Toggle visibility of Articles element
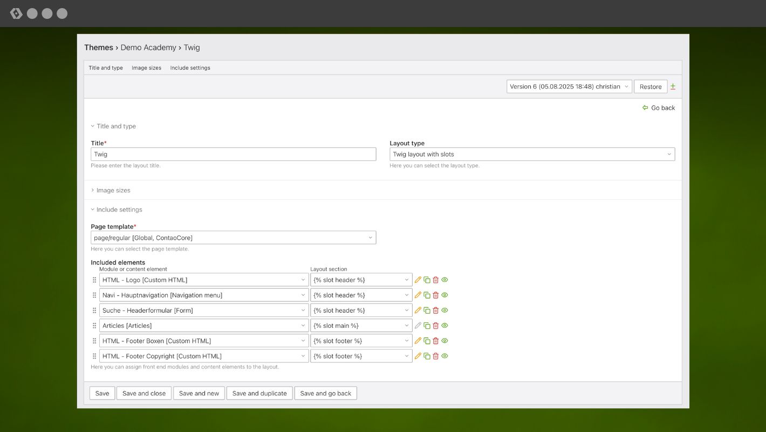The height and width of the screenshot is (432, 766). coord(444,326)
